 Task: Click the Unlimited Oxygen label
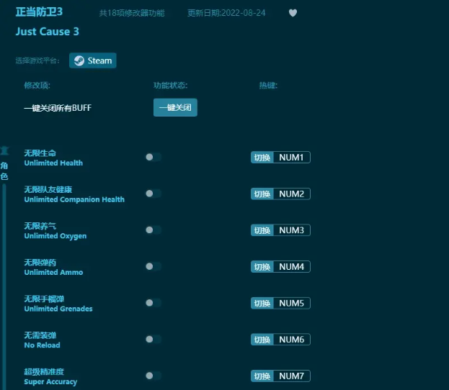pos(55,236)
